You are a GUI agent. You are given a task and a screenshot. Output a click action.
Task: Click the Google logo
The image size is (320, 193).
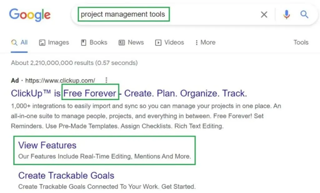click(30, 14)
